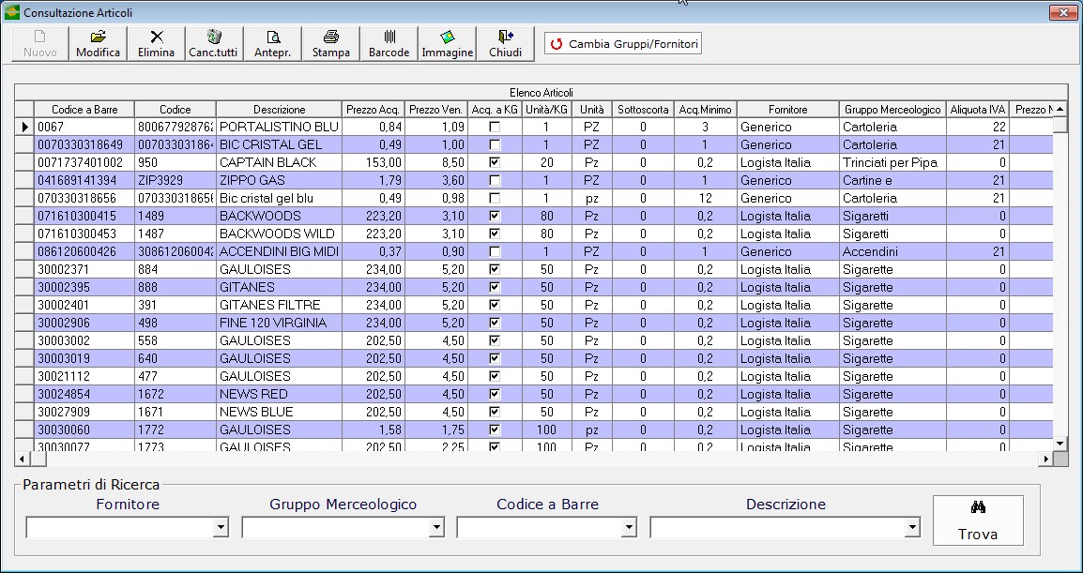Click barcode cell 30024854
This screenshot has height=573, width=1083.
coord(84,394)
